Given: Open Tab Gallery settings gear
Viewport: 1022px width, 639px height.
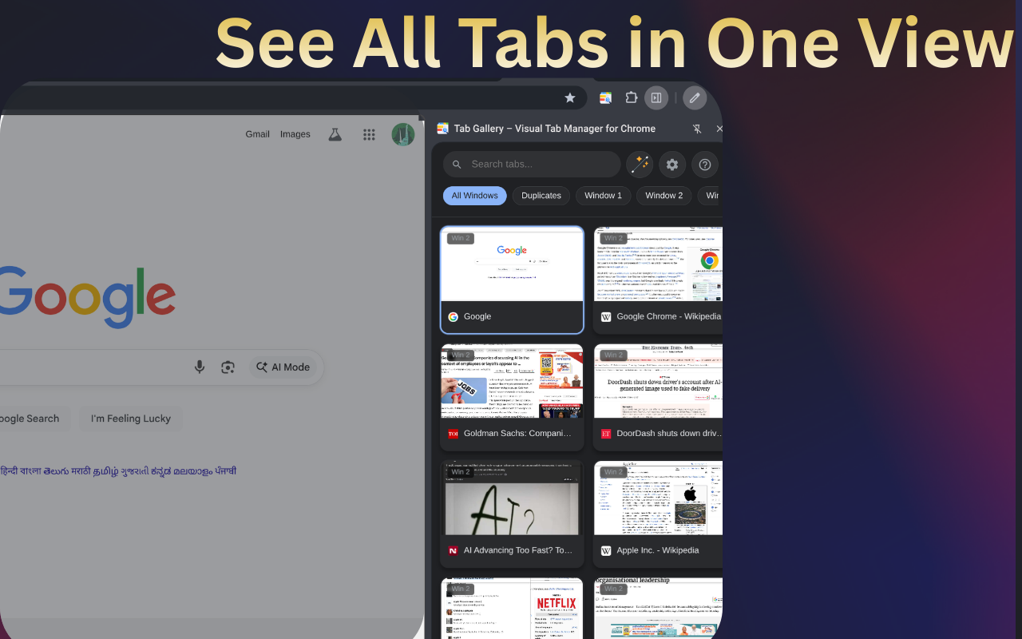Looking at the screenshot, I should (672, 165).
